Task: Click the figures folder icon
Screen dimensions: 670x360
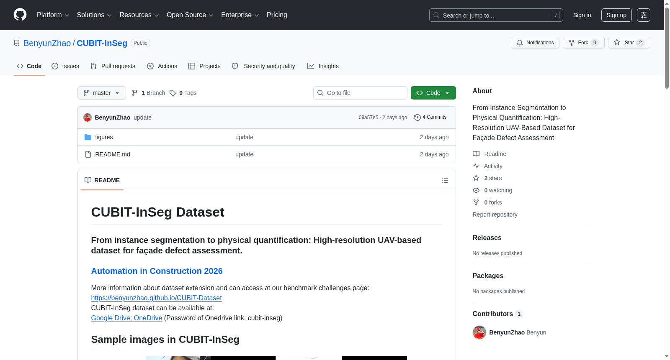Action: coord(88,137)
